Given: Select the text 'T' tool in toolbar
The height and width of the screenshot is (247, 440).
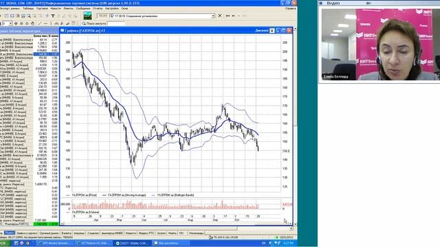Looking at the screenshot, I should coord(53,16).
